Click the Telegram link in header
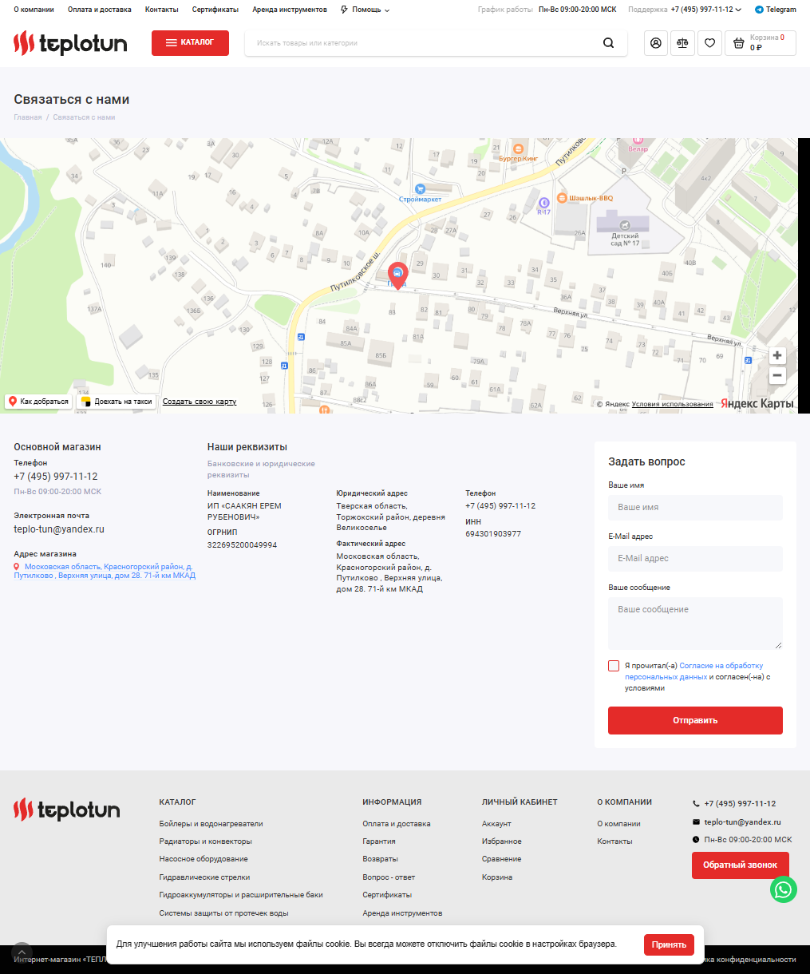Viewport: 810px width, 974px height. pyautogui.click(x=776, y=10)
